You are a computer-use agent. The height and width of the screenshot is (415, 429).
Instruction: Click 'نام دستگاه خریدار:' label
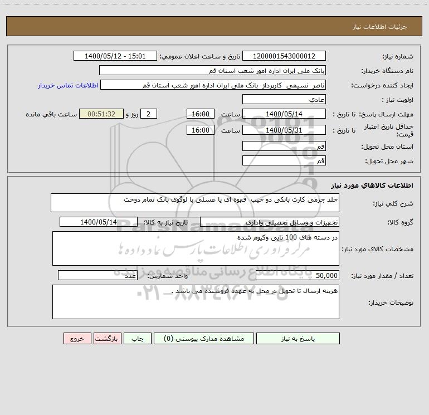click(387, 71)
